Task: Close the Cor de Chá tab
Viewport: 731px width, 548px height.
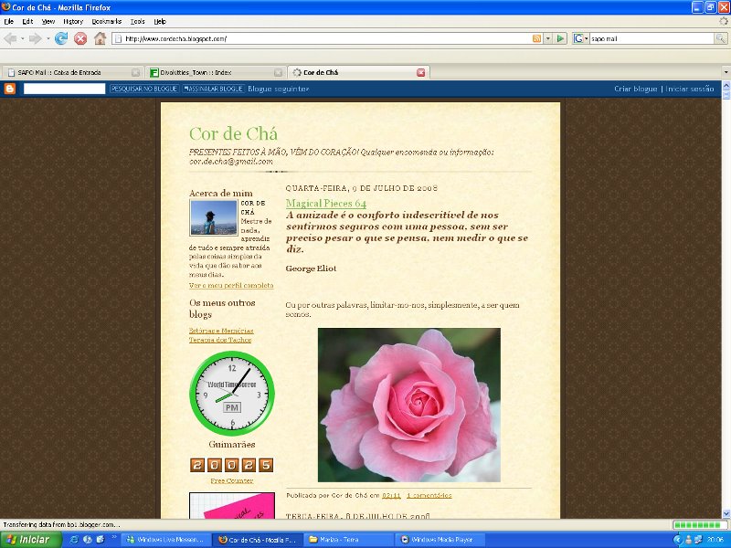Action: pyautogui.click(x=420, y=73)
